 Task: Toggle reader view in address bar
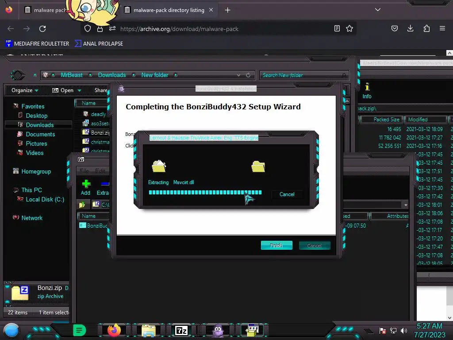coord(337,28)
